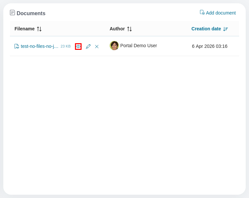Open the test-no-files-no-j... file link
249x198 pixels.
(x=39, y=46)
